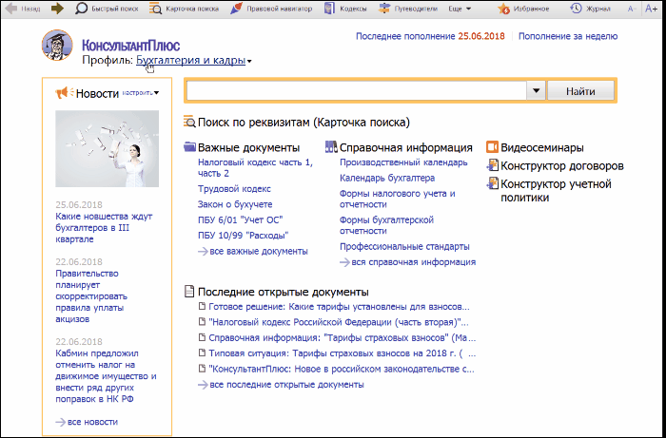The height and width of the screenshot is (438, 666).
Task: Open Пополнение за неделю link
Action: pyautogui.click(x=568, y=36)
